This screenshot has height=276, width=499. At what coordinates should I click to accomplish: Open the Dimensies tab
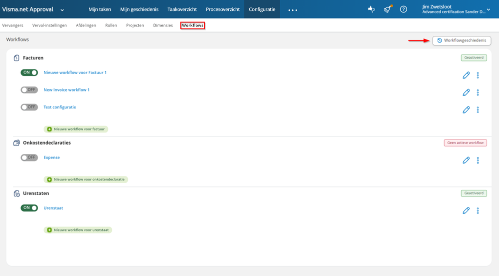(163, 25)
